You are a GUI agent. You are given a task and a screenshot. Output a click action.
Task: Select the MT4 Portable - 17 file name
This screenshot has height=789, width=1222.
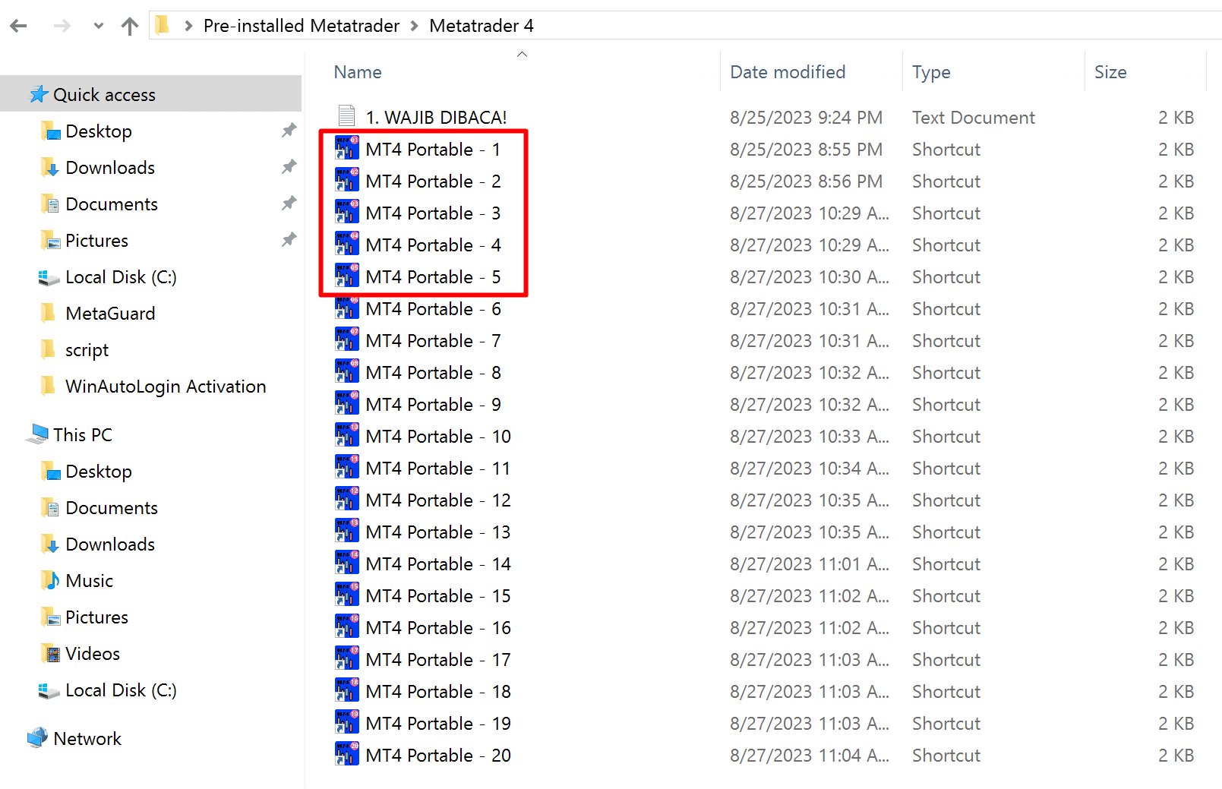click(x=438, y=660)
